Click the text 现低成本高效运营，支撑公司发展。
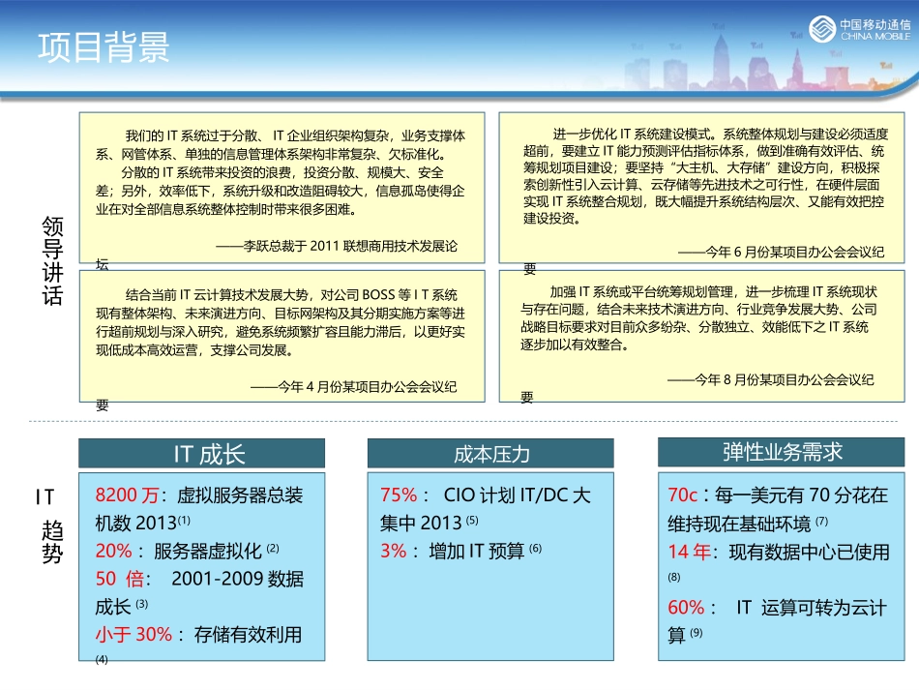The width and height of the screenshot is (919, 690). point(195,350)
